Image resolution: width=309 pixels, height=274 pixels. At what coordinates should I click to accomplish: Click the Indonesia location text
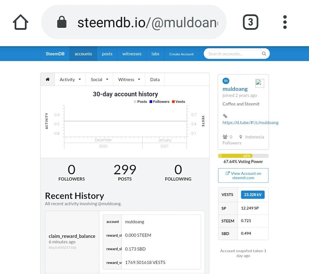tap(255, 137)
